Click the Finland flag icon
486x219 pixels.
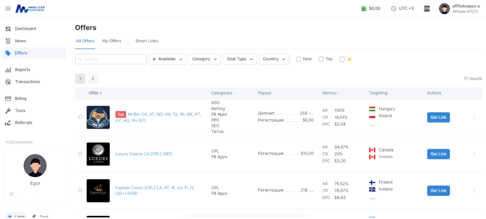point(372,182)
